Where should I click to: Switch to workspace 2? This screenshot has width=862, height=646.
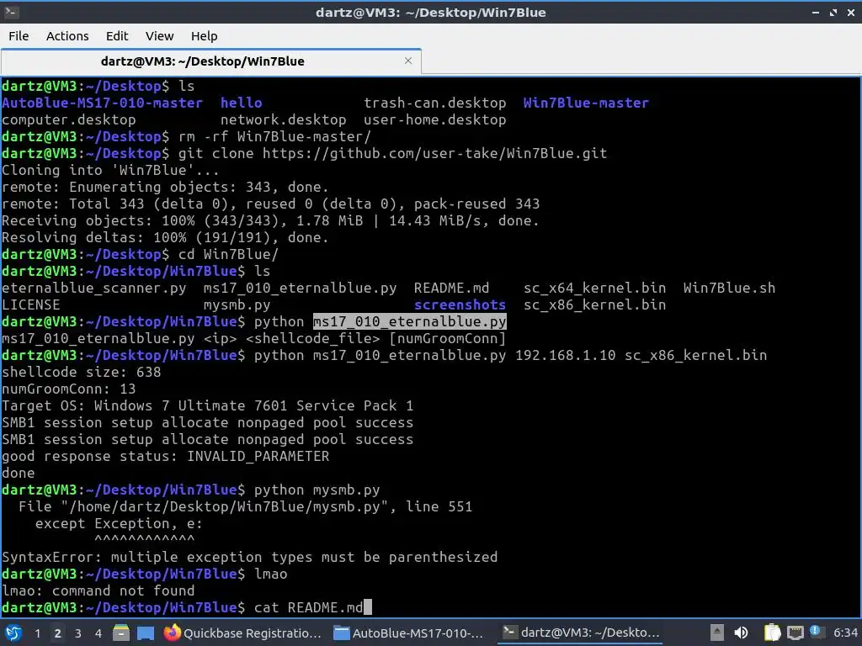[57, 633]
